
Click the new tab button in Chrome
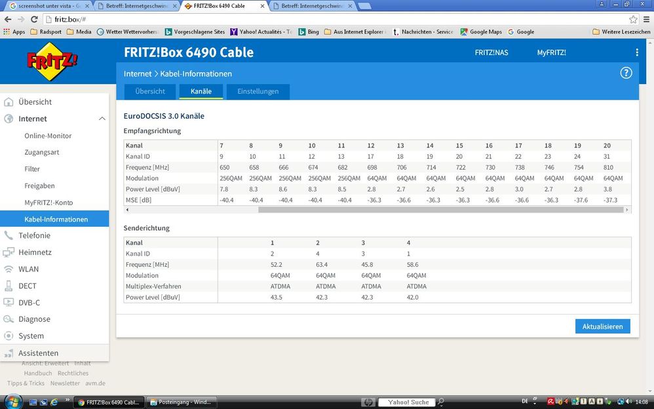click(364, 6)
